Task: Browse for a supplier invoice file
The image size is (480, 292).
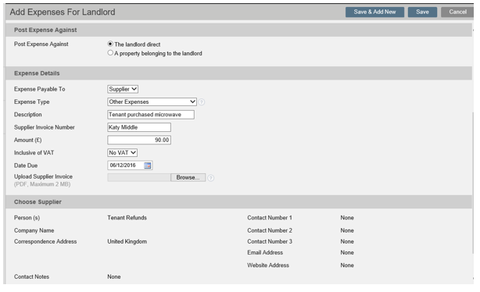Action: (x=188, y=178)
